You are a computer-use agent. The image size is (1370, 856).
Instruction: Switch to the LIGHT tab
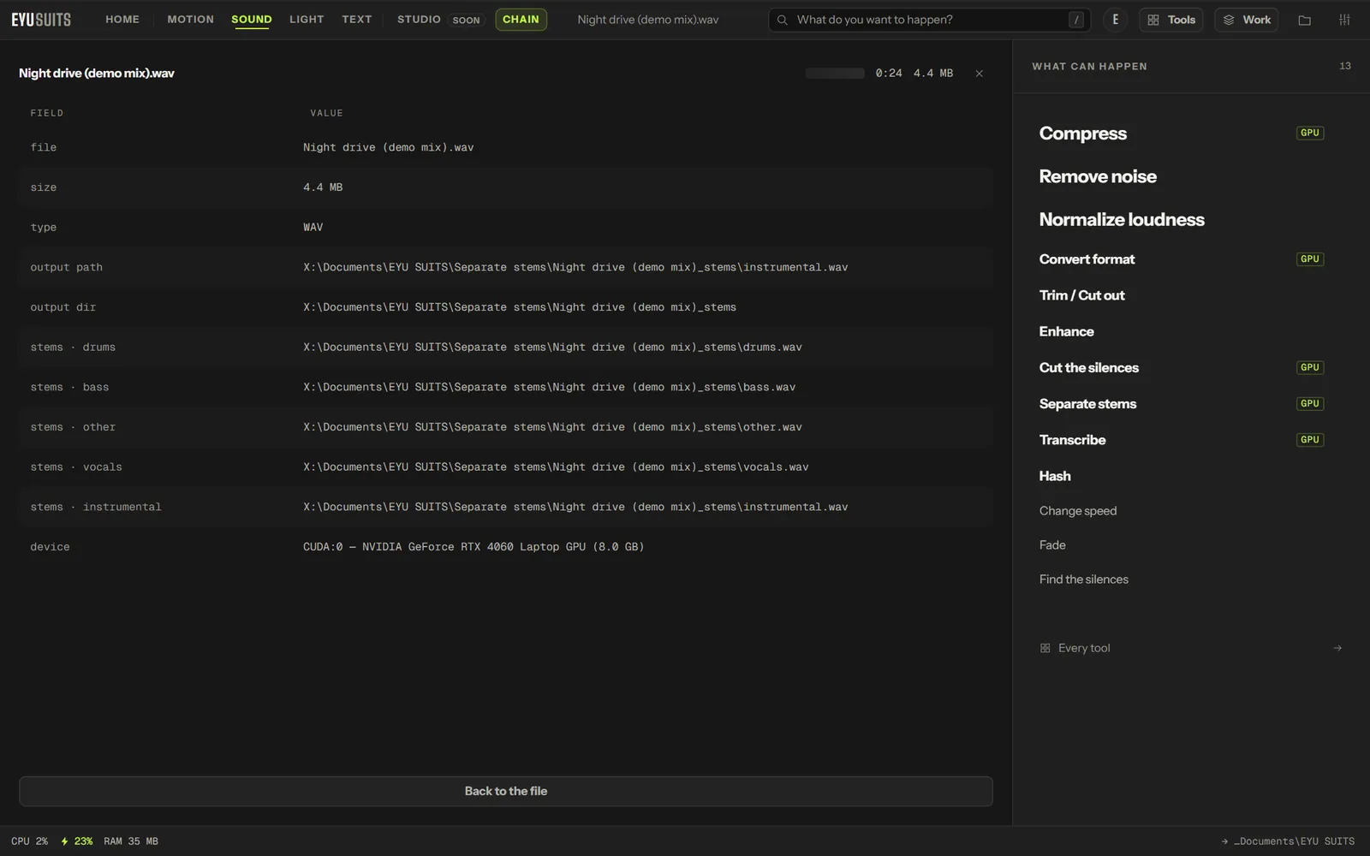coord(307,19)
